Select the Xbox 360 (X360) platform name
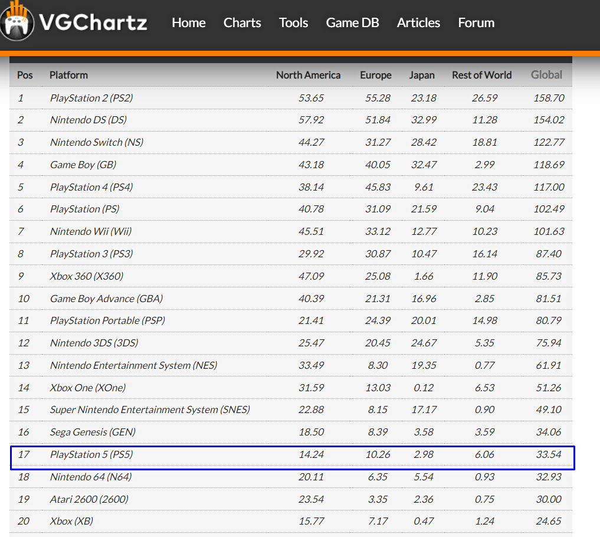 pyautogui.click(x=87, y=276)
